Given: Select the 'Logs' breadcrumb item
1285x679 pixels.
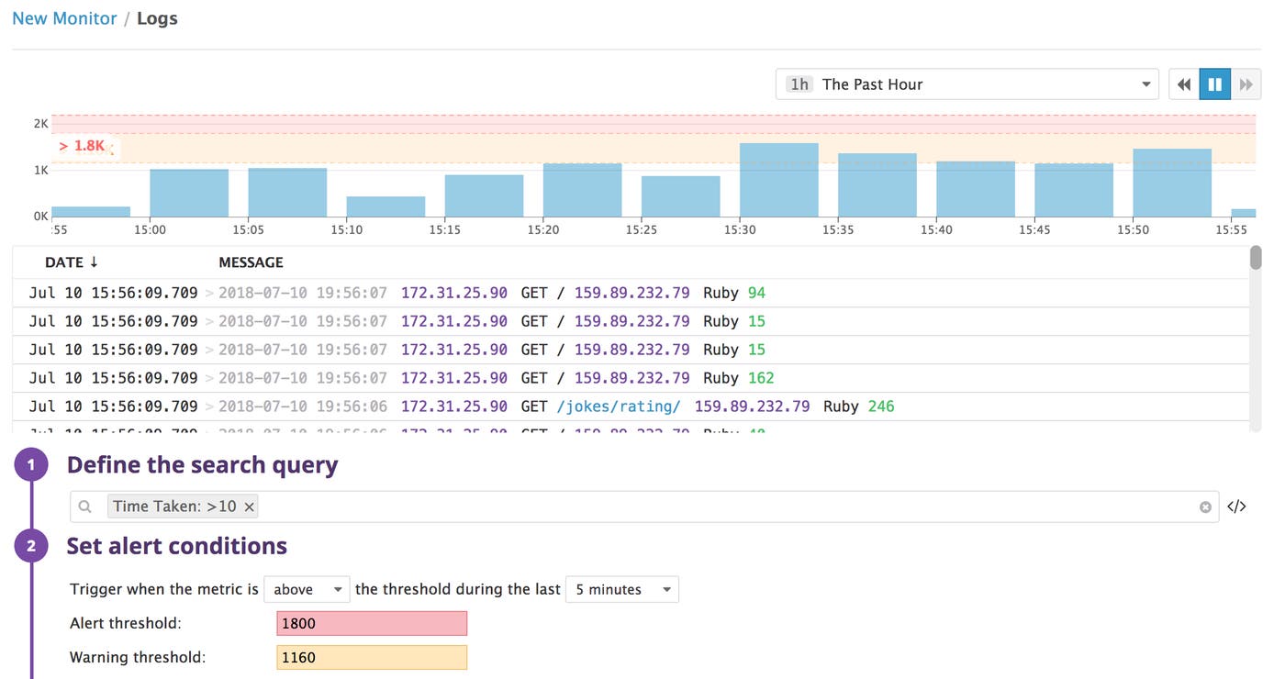Looking at the screenshot, I should 157,17.
